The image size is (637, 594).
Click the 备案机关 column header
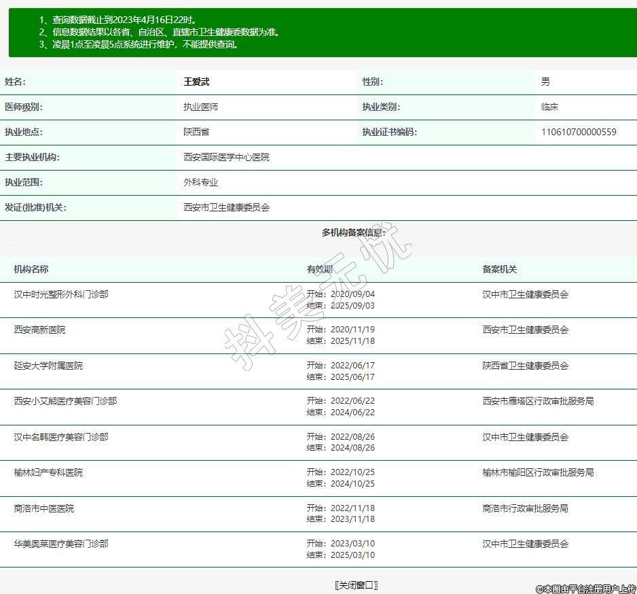pos(500,269)
